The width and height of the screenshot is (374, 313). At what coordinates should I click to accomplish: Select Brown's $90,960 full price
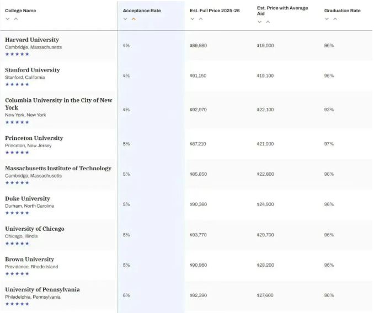[198, 265]
